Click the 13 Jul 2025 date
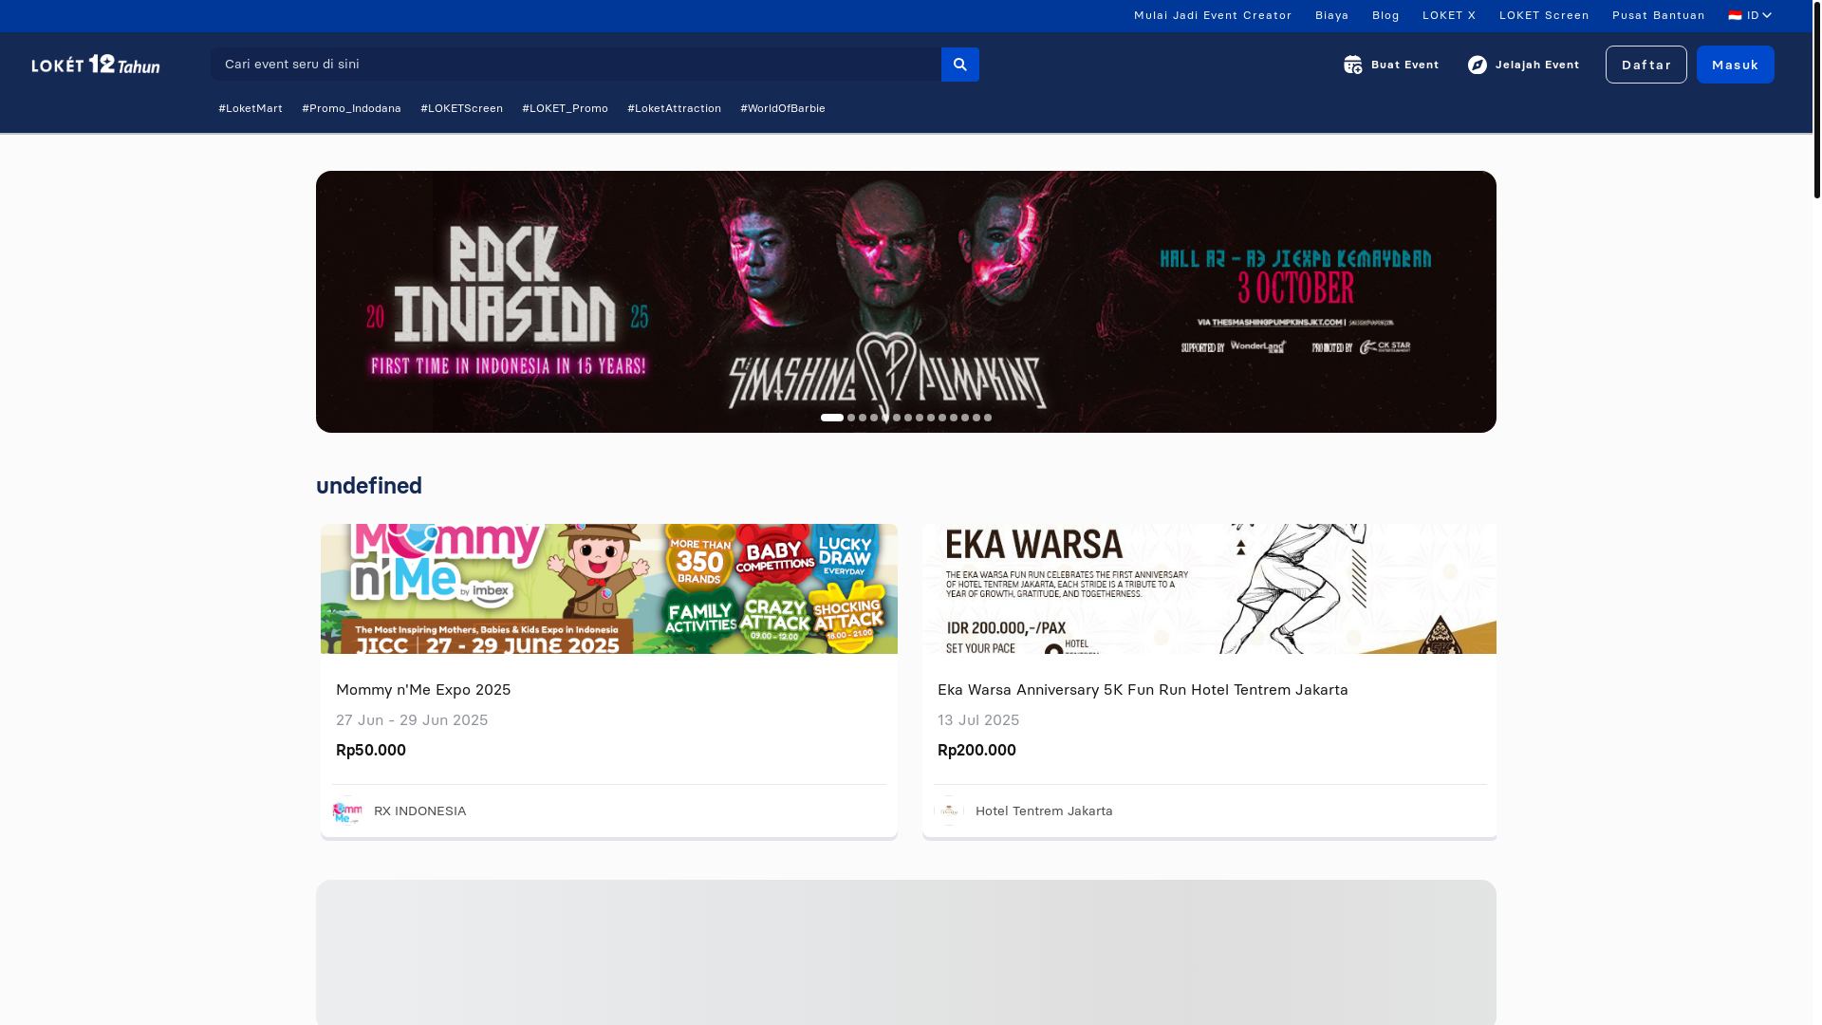 (x=978, y=719)
